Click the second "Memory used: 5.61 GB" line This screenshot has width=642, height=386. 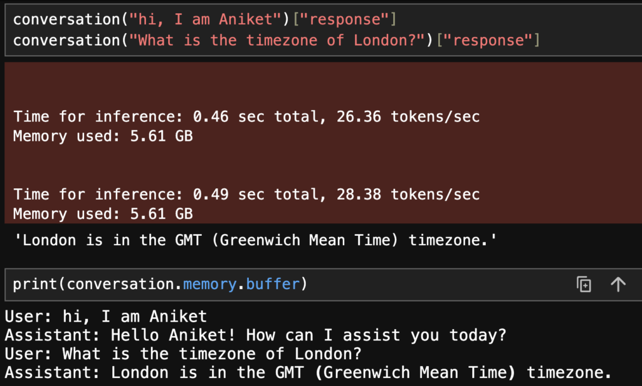pos(103,214)
